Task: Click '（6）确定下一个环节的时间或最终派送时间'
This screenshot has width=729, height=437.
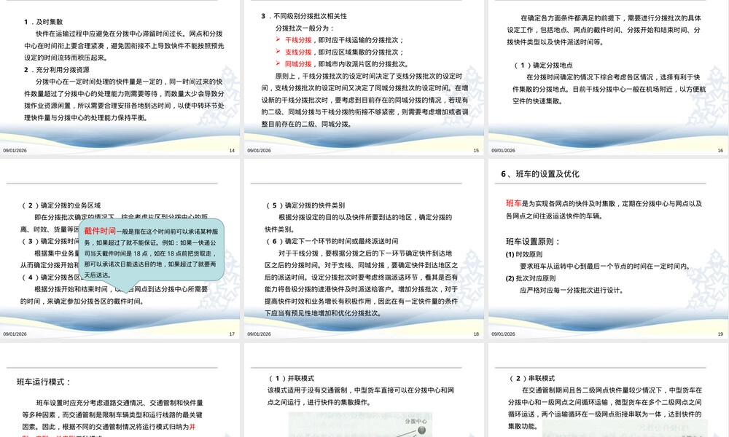Action: [331, 241]
